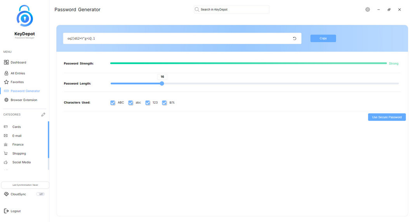Open settings via the gear icon
Image resolution: width=410 pixels, height=222 pixels.
[367, 9]
